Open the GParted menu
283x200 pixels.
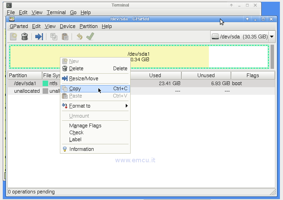point(19,26)
